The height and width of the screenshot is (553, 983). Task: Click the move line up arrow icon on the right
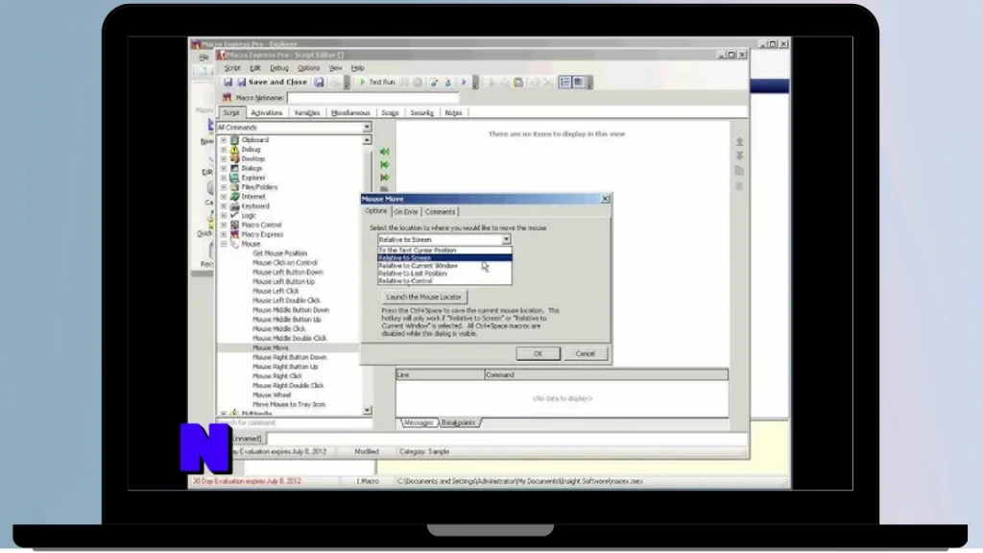[x=740, y=142]
